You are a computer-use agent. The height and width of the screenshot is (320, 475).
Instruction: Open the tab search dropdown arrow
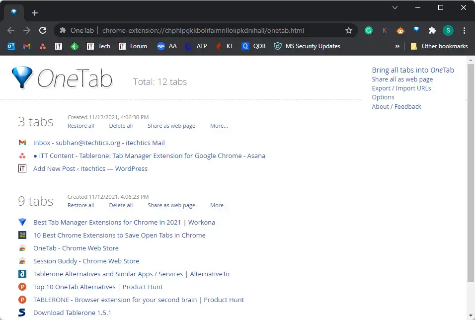pos(395,7)
